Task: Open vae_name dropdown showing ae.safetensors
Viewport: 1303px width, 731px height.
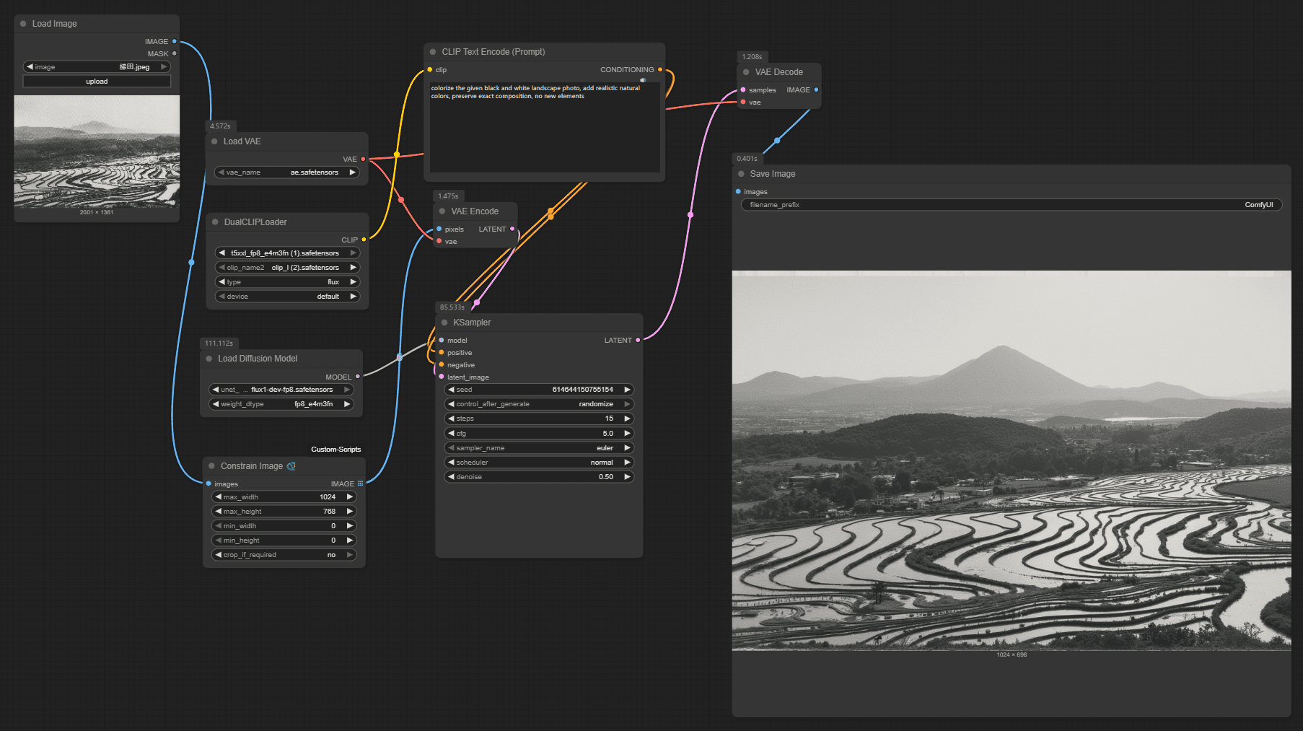Action: click(x=287, y=172)
